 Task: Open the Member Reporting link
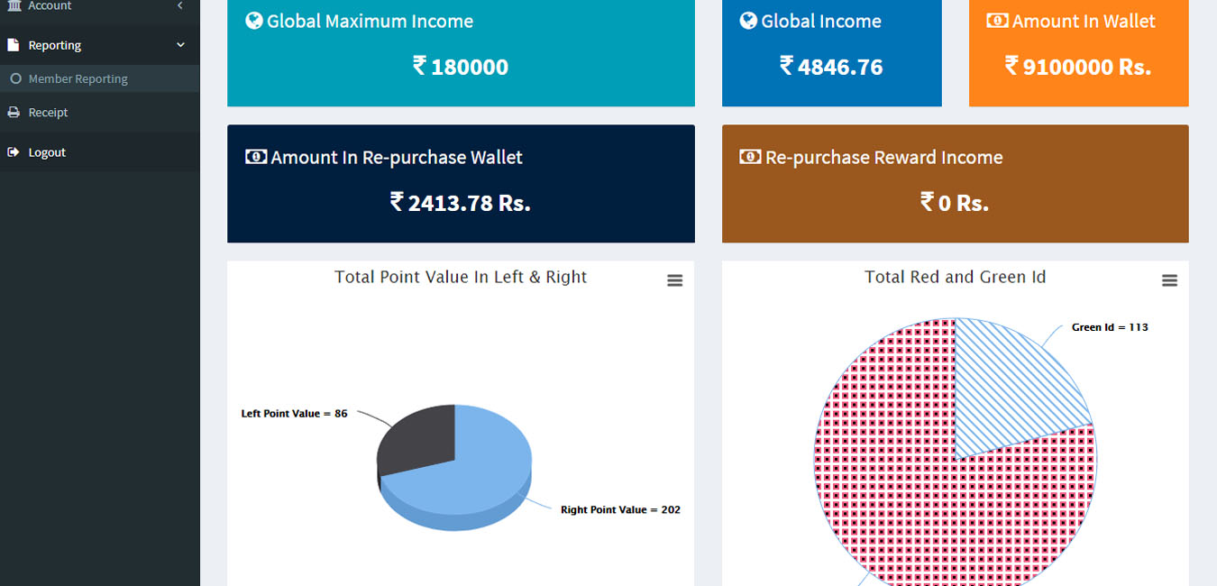[78, 79]
